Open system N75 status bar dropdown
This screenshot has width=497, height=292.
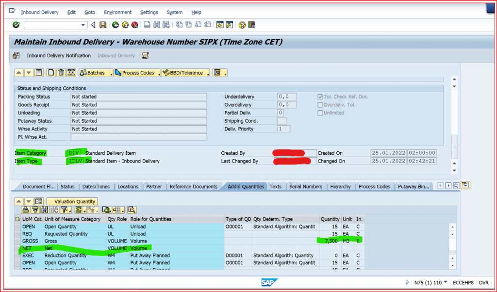446,282
